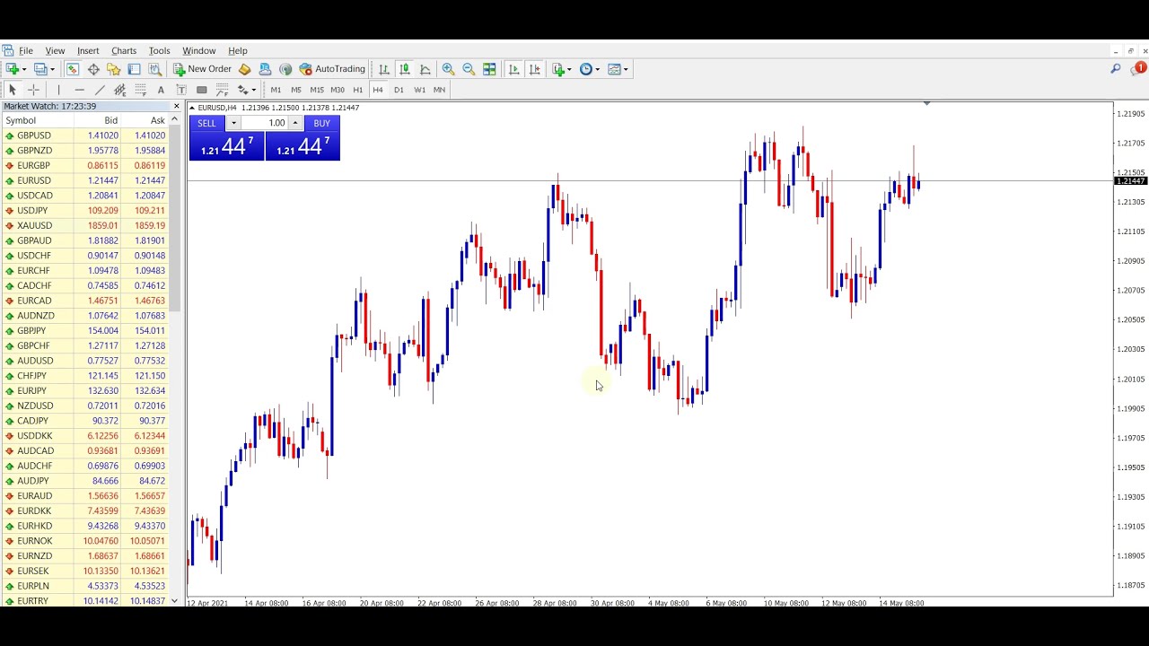
Task: Open the Insert menu
Action: click(88, 51)
